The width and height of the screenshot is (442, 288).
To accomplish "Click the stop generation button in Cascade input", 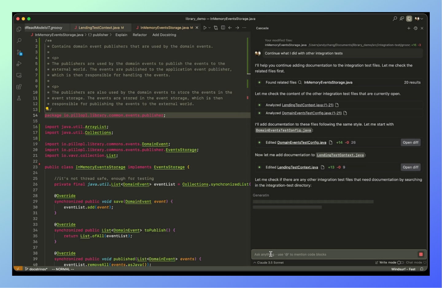I will (421, 254).
